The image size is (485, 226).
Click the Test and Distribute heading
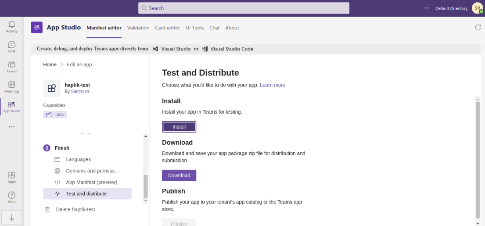(x=201, y=73)
